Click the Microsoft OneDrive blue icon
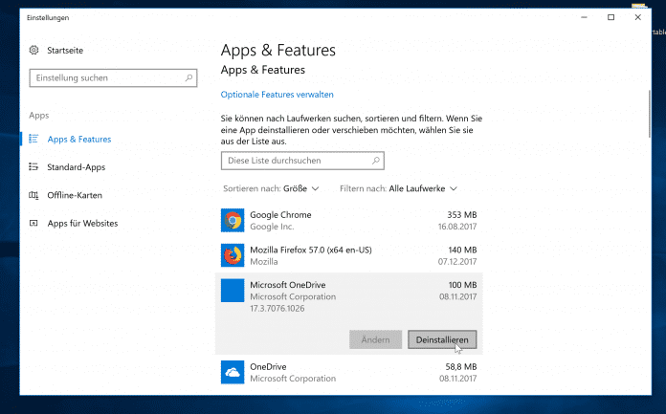Viewport: 666px width, 414px height. pyautogui.click(x=233, y=291)
